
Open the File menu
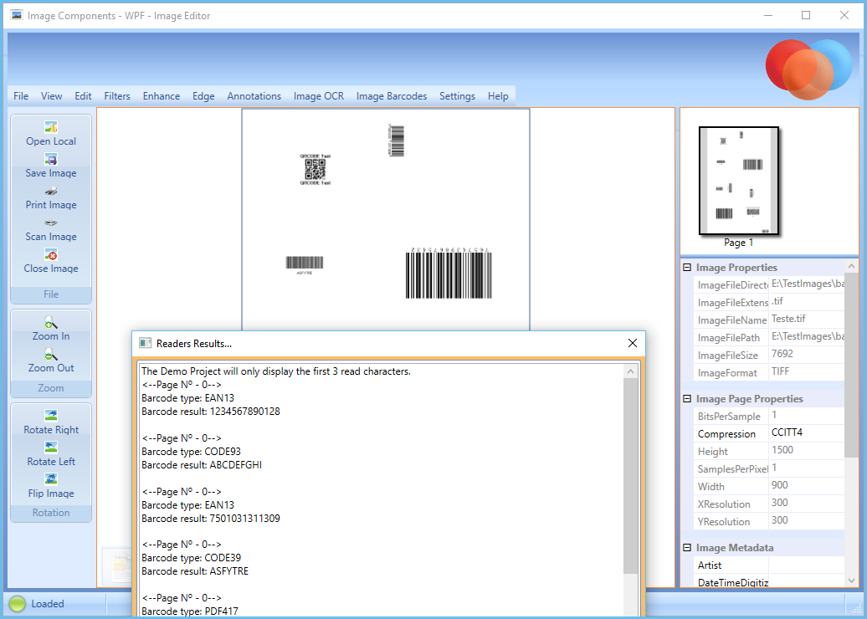pos(21,96)
